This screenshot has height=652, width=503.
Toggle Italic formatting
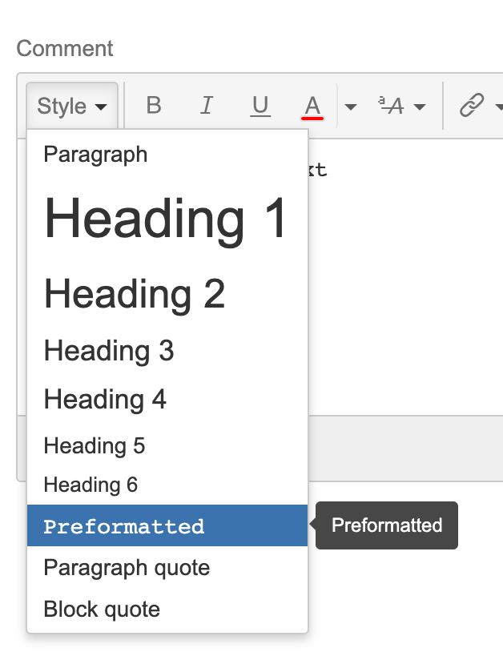tap(207, 106)
